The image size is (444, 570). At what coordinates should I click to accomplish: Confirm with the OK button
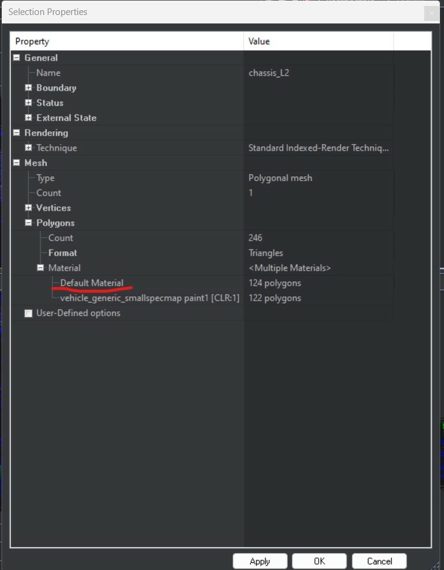tap(319, 561)
